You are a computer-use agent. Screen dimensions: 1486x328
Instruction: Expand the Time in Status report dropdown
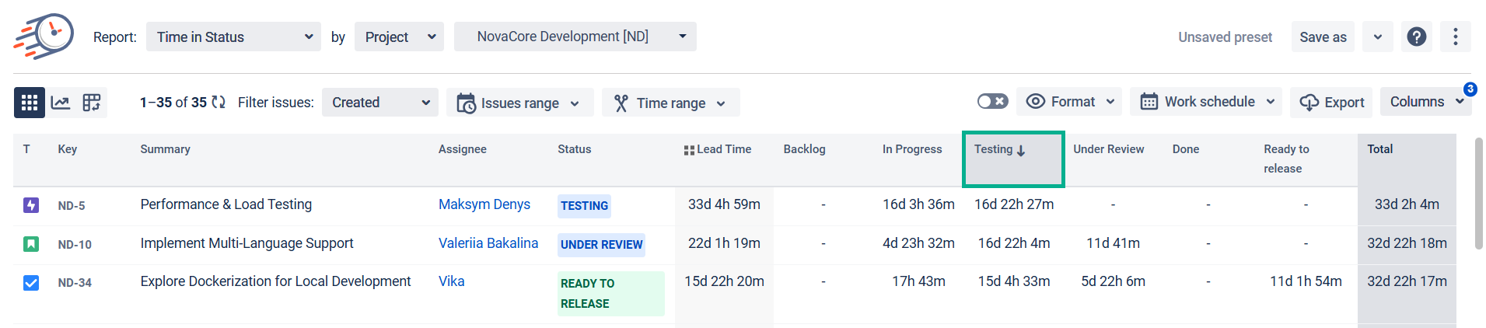(x=233, y=37)
